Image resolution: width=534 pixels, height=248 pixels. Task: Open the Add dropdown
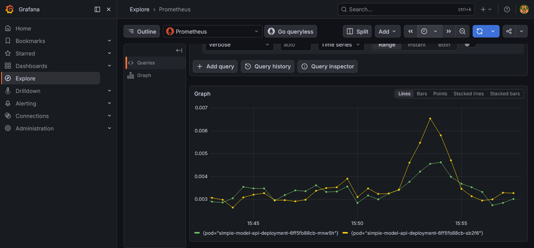click(387, 32)
